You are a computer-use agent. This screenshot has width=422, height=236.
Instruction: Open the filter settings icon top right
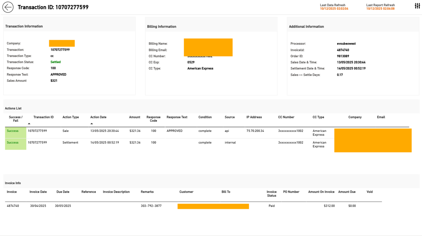417,6
